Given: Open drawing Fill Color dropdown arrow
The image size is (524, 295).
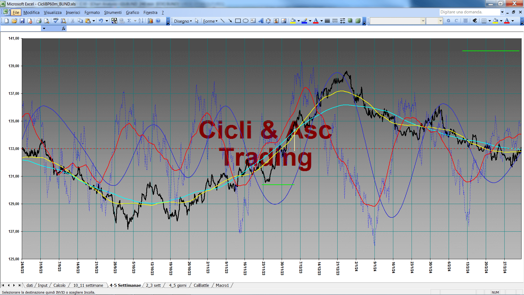Looking at the screenshot, I should [x=299, y=21].
